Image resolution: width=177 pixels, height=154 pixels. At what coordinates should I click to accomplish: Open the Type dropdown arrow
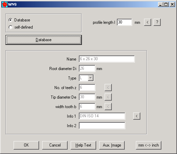[91, 78]
